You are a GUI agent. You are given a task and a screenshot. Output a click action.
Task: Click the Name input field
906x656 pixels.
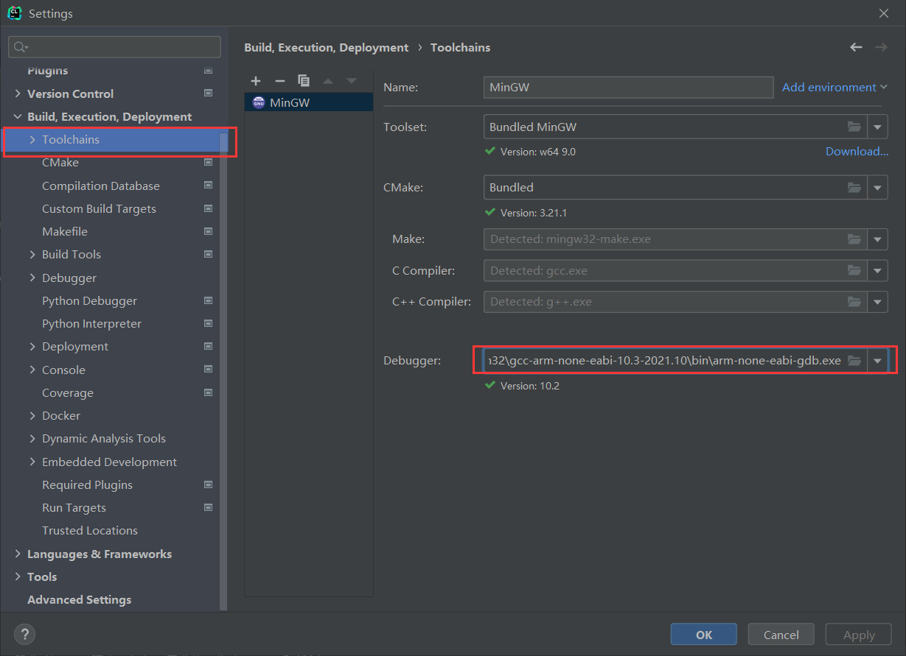coord(628,87)
